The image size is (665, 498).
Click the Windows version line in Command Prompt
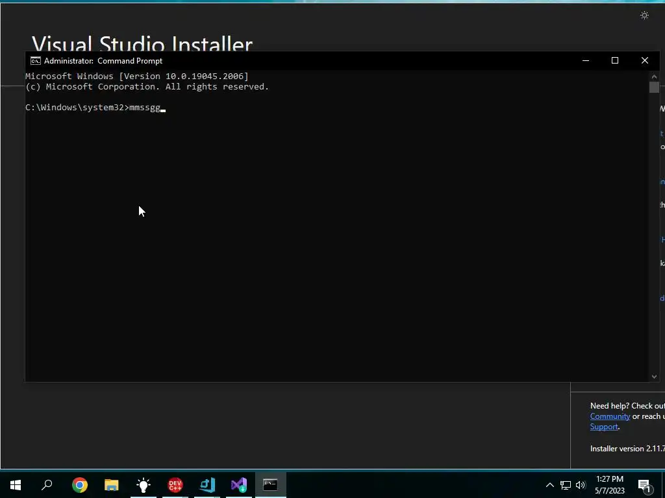[137, 77]
